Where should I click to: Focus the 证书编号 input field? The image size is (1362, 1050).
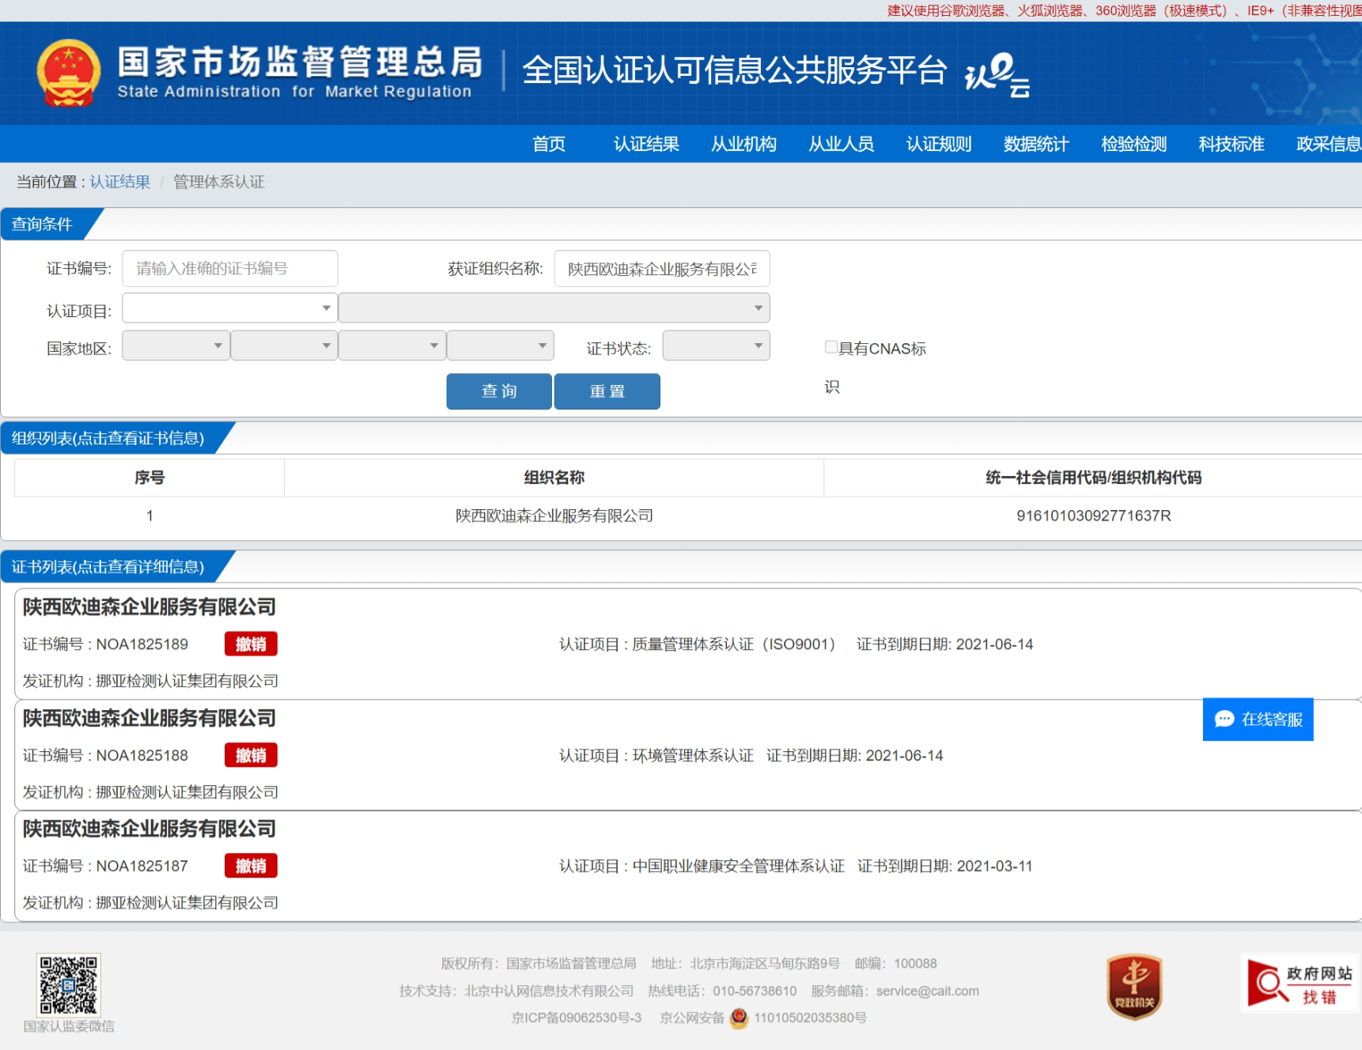[x=229, y=269]
